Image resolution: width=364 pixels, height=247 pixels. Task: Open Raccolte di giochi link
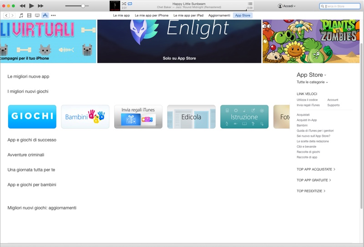pyautogui.click(x=308, y=152)
